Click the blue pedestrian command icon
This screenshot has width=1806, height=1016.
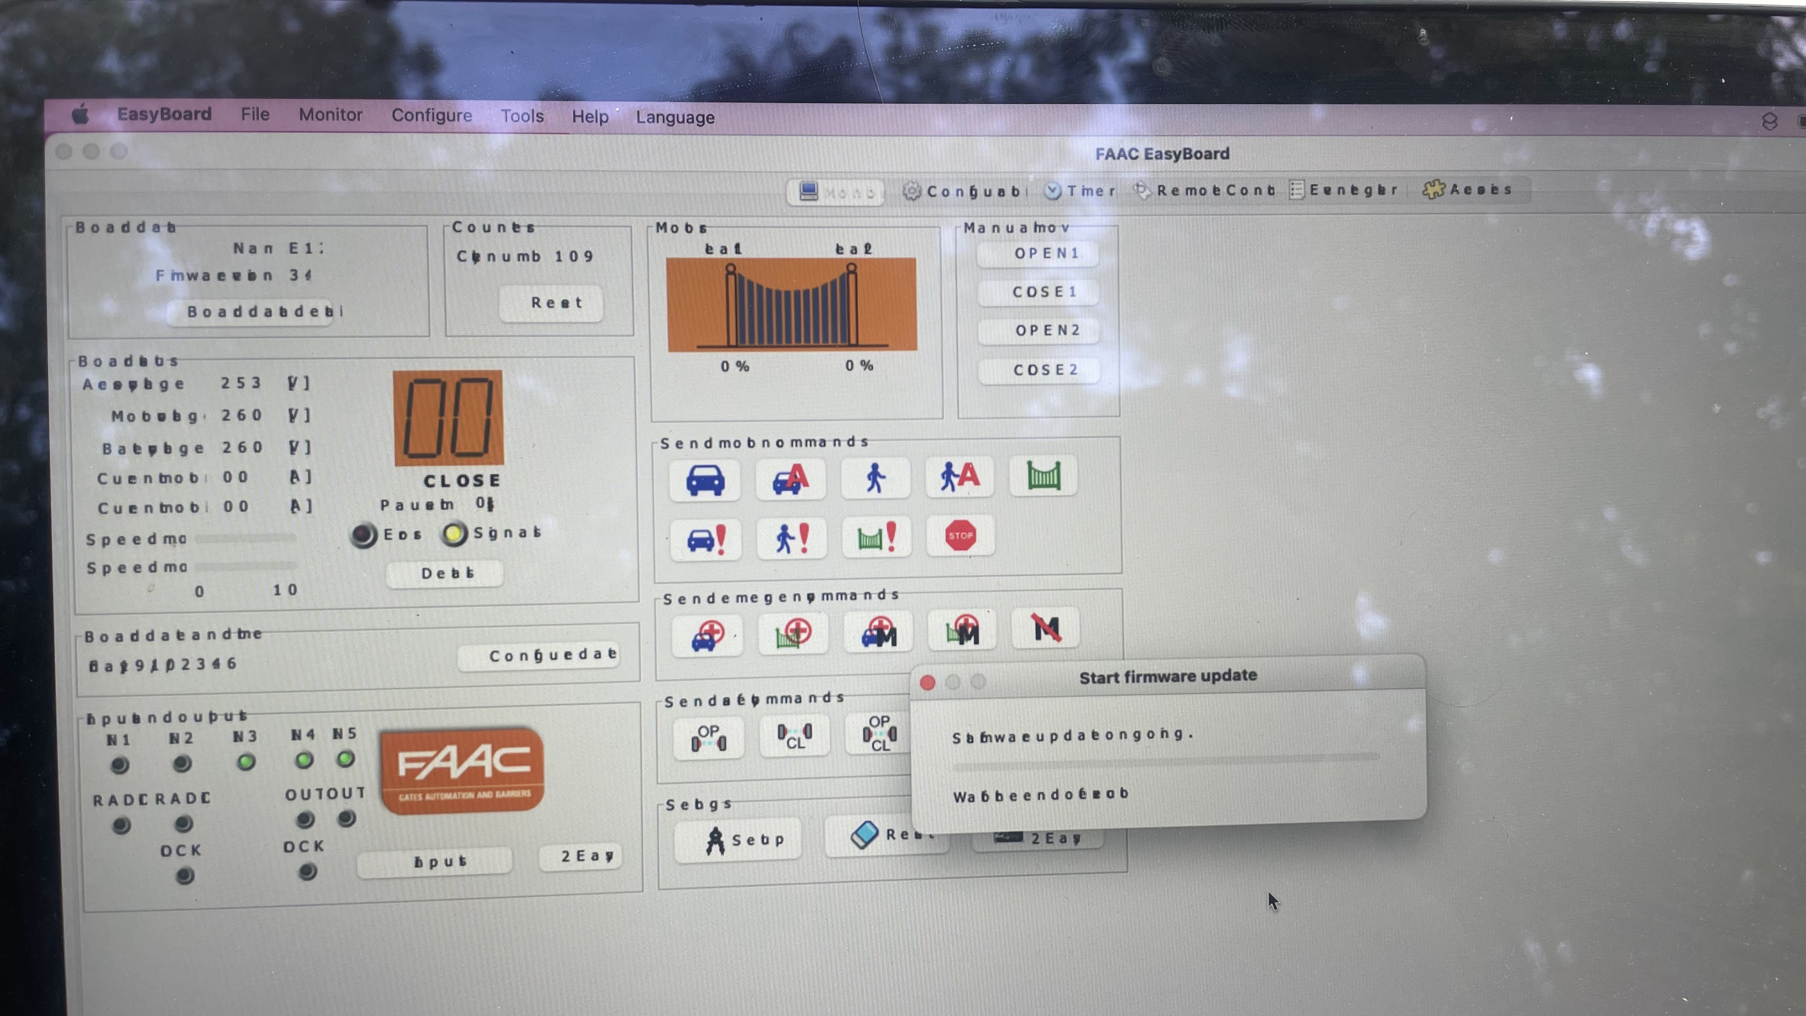875,479
